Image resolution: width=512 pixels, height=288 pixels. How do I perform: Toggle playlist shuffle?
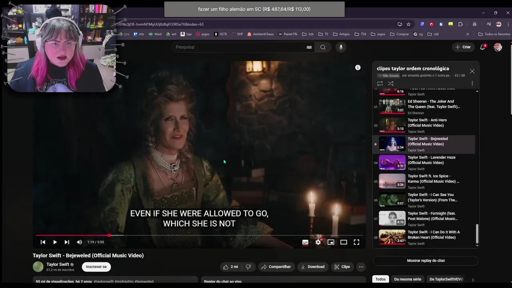coord(391,84)
